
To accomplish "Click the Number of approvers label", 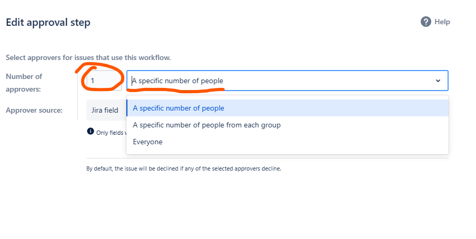I will click(x=24, y=83).
